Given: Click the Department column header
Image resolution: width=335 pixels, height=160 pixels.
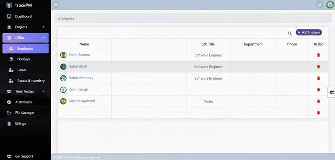Looking at the screenshot, I should pos(253,44).
